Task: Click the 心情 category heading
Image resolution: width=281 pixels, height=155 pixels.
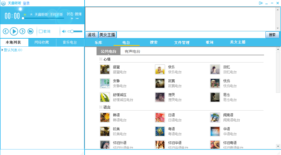Action: pyautogui.click(x=107, y=59)
